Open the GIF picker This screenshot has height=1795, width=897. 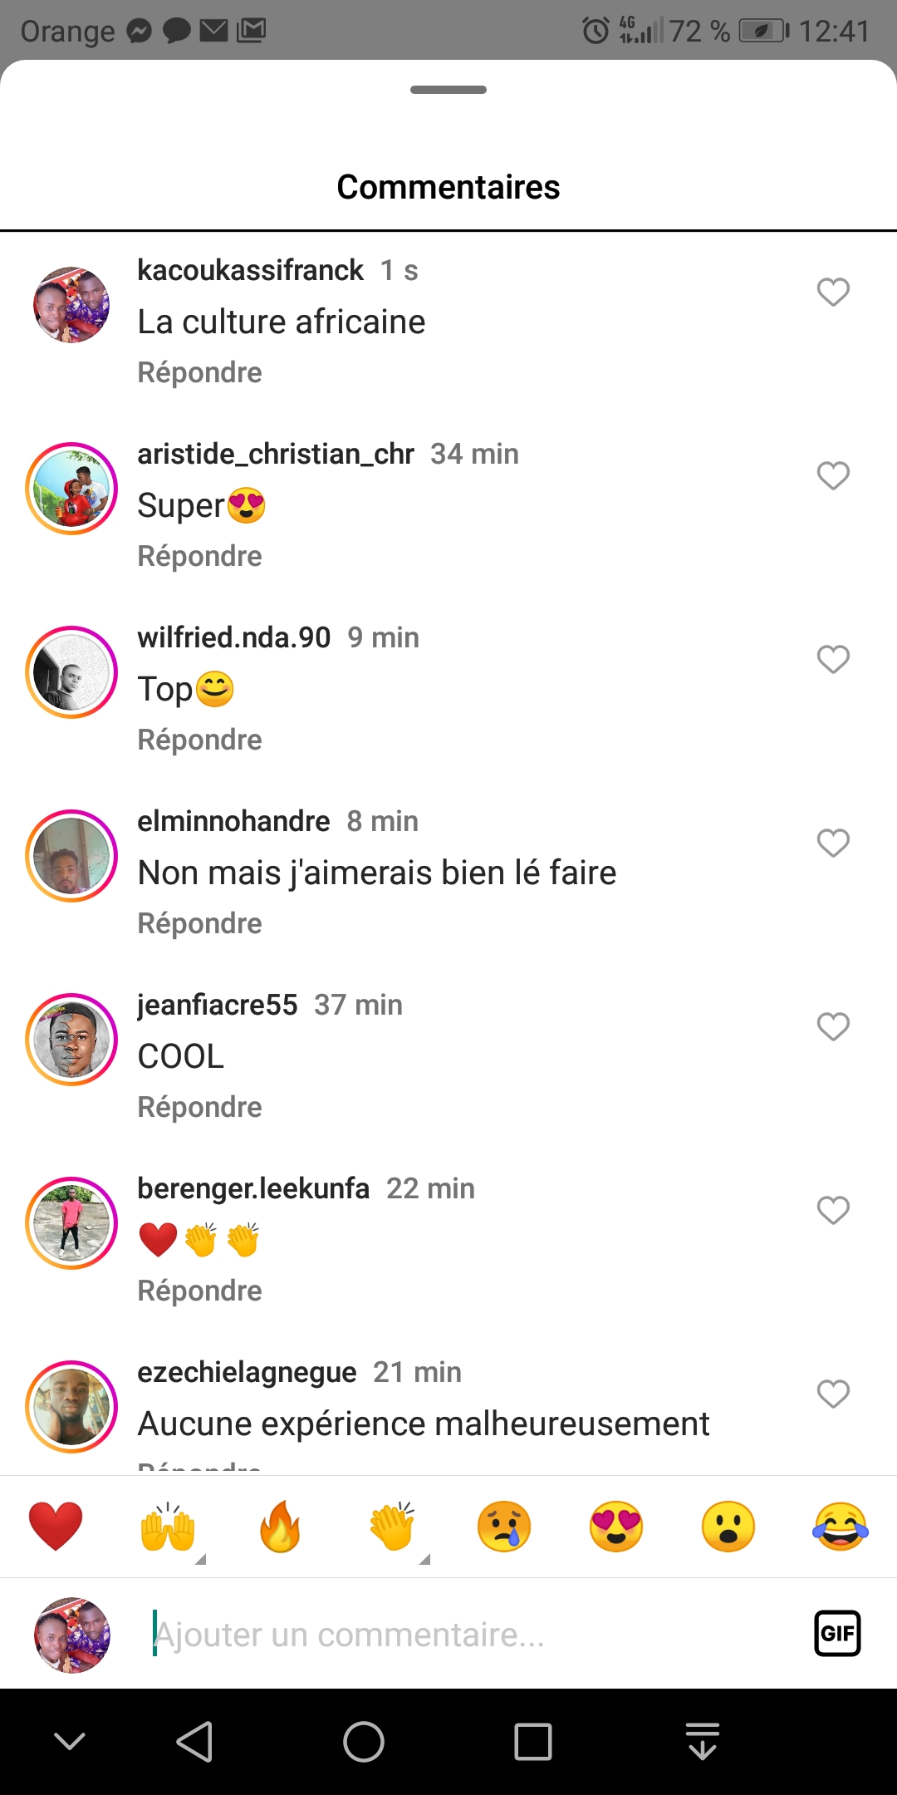pyautogui.click(x=837, y=1634)
